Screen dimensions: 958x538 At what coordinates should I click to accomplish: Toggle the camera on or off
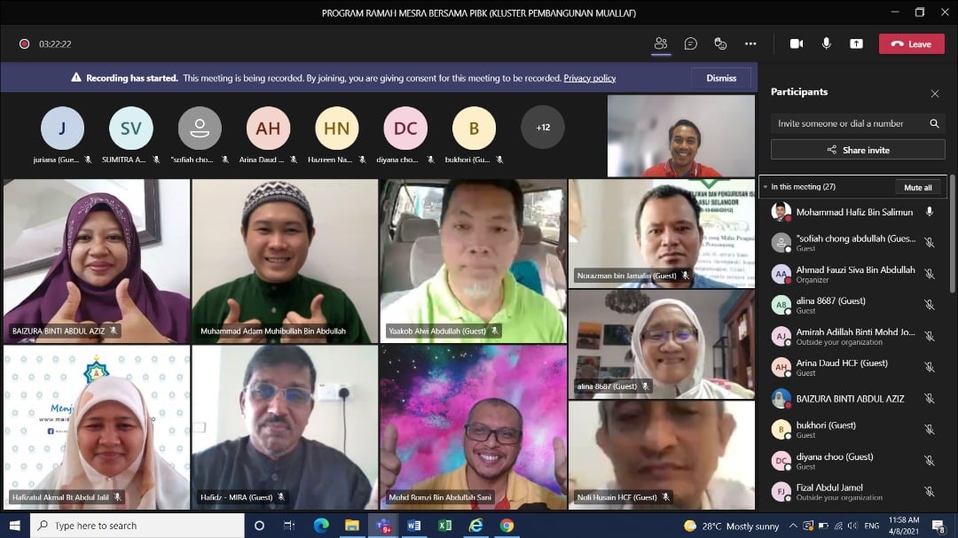tap(797, 43)
